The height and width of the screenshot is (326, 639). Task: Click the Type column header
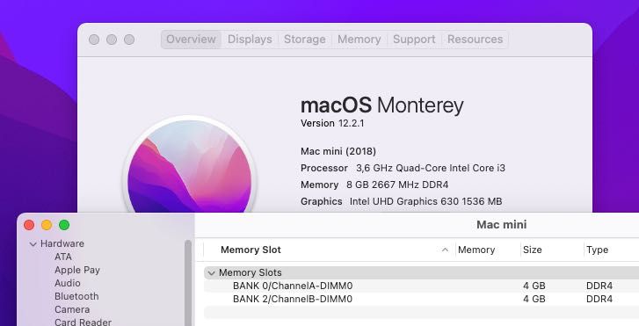pos(598,250)
